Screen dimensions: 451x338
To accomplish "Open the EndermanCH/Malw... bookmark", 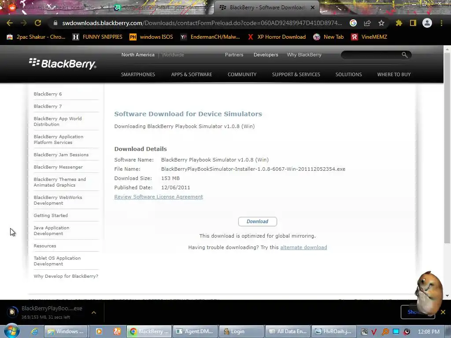I will point(210,37).
